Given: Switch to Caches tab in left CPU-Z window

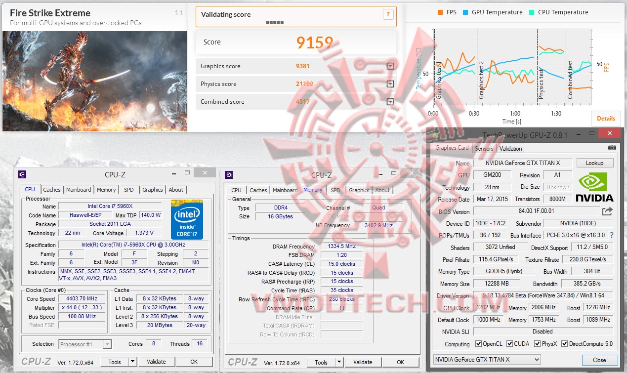Looking at the screenshot, I should [x=52, y=190].
